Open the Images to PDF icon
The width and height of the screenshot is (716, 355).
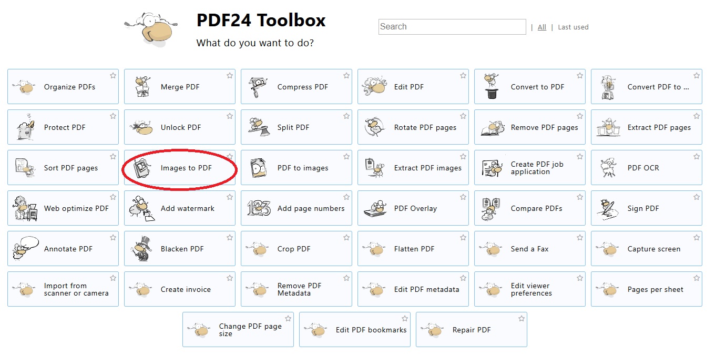(x=141, y=168)
